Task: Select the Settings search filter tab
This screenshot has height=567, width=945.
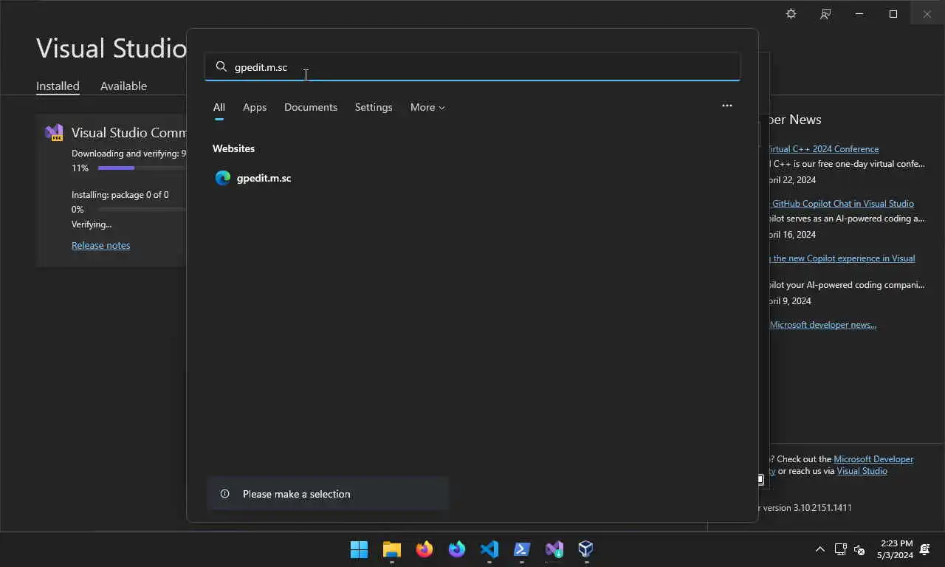Action: 374,107
